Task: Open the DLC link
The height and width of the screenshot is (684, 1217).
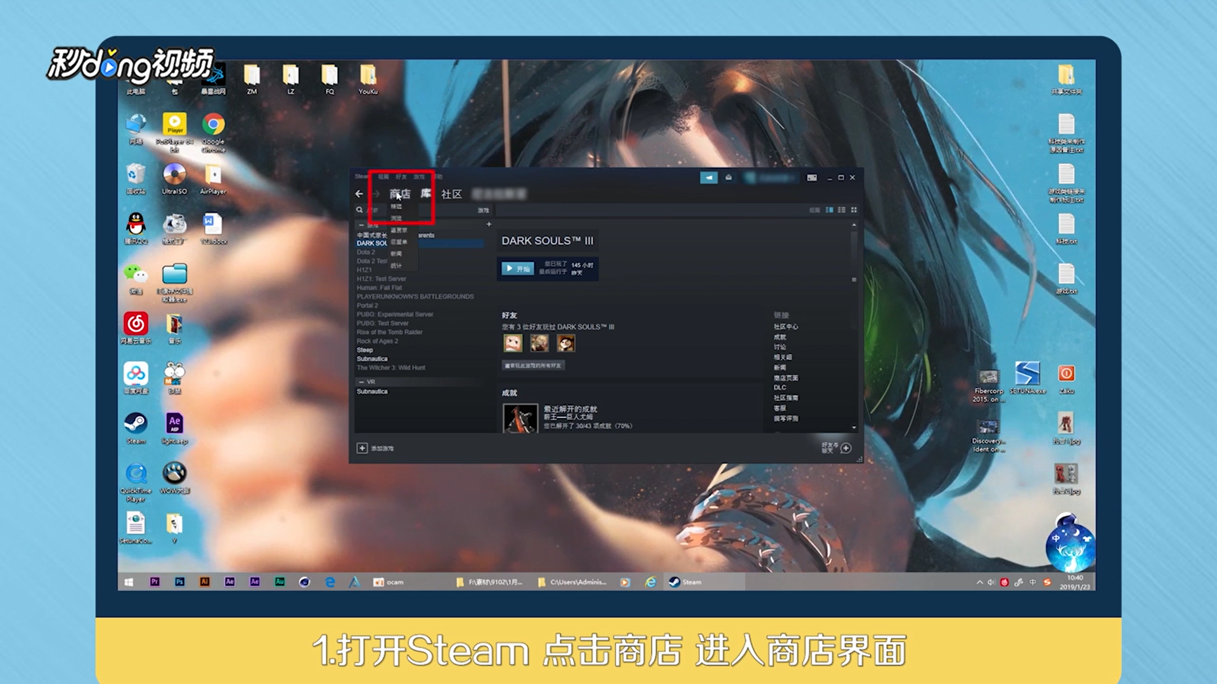Action: coord(780,388)
